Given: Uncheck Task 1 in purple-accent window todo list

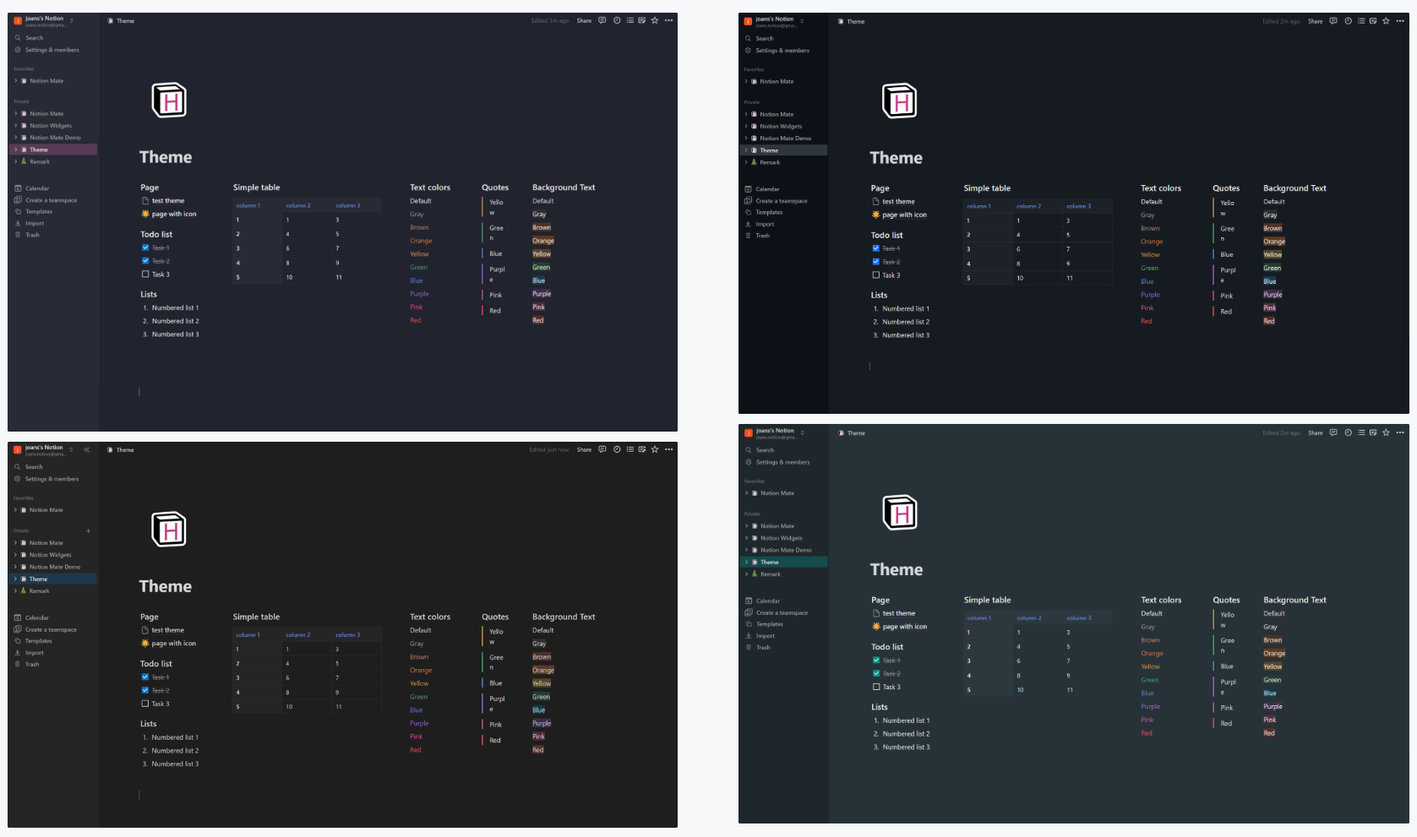Looking at the screenshot, I should coord(145,247).
